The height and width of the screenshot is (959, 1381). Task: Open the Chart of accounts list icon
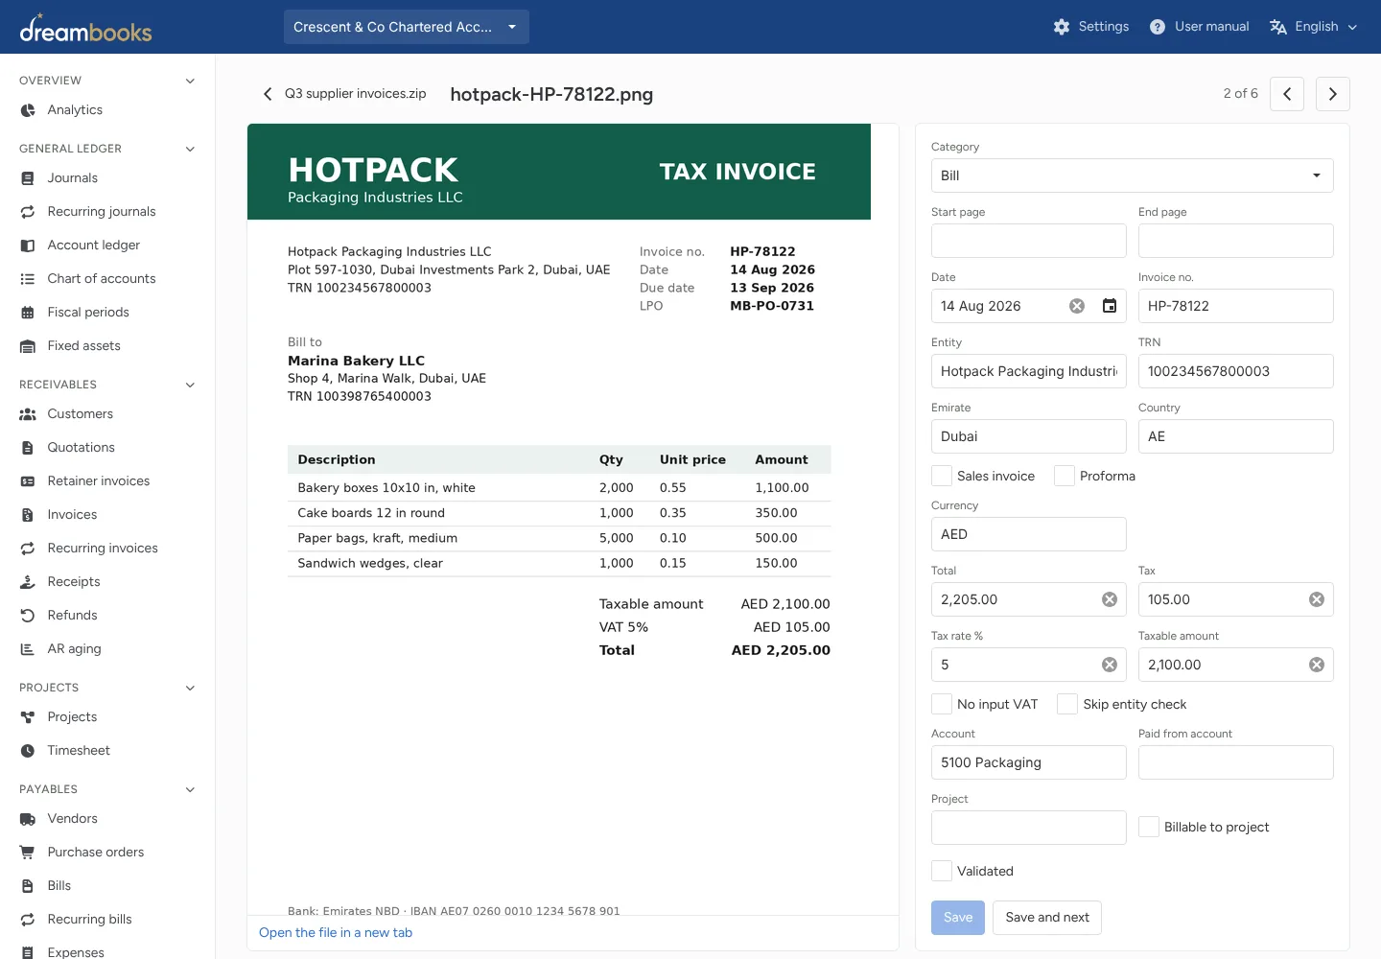pos(28,279)
